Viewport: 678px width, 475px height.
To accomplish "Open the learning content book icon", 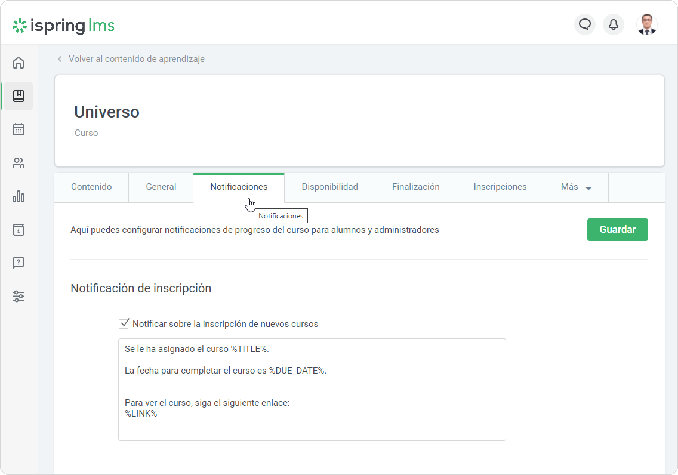I will tap(19, 96).
